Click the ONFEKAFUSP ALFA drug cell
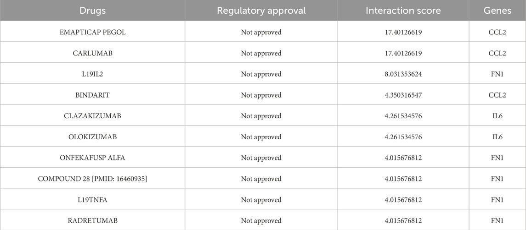526x230 pixels. 92,158
